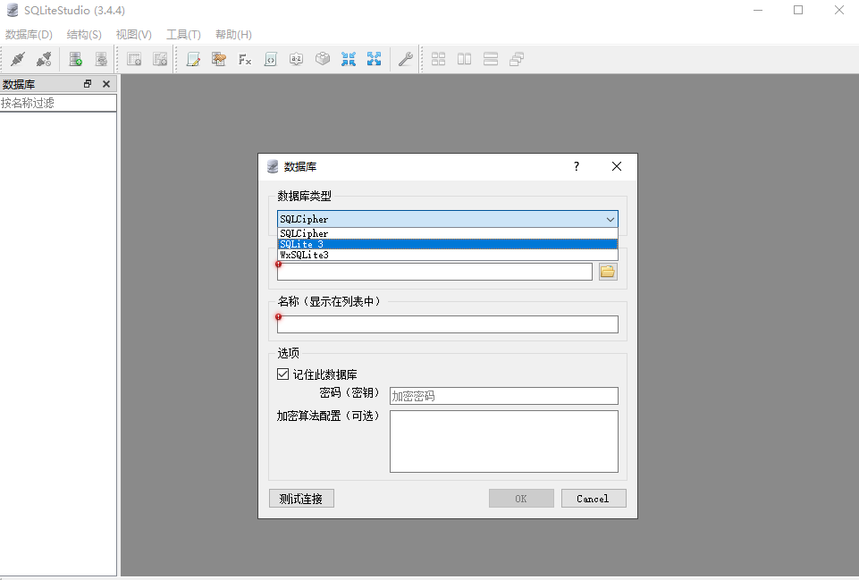This screenshot has height=580, width=859.
Task: Focus the 名称 name input field
Action: pos(448,324)
